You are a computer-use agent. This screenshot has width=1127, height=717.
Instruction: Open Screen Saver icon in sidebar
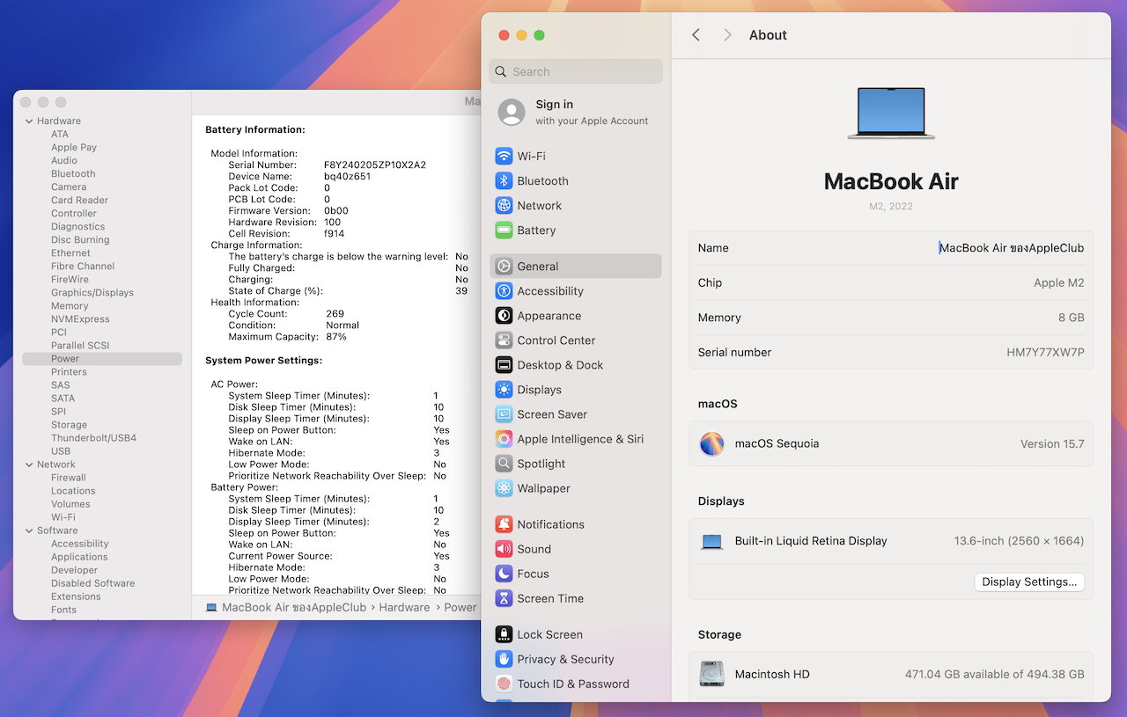click(x=504, y=414)
